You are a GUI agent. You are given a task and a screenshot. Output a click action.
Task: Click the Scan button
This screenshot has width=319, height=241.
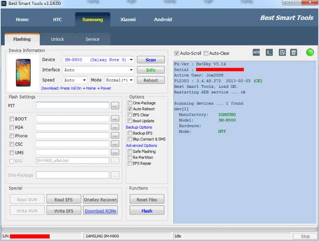[x=151, y=60]
